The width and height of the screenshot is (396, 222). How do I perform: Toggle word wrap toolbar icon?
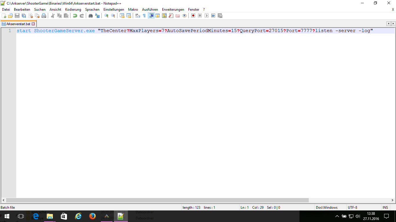click(x=138, y=16)
